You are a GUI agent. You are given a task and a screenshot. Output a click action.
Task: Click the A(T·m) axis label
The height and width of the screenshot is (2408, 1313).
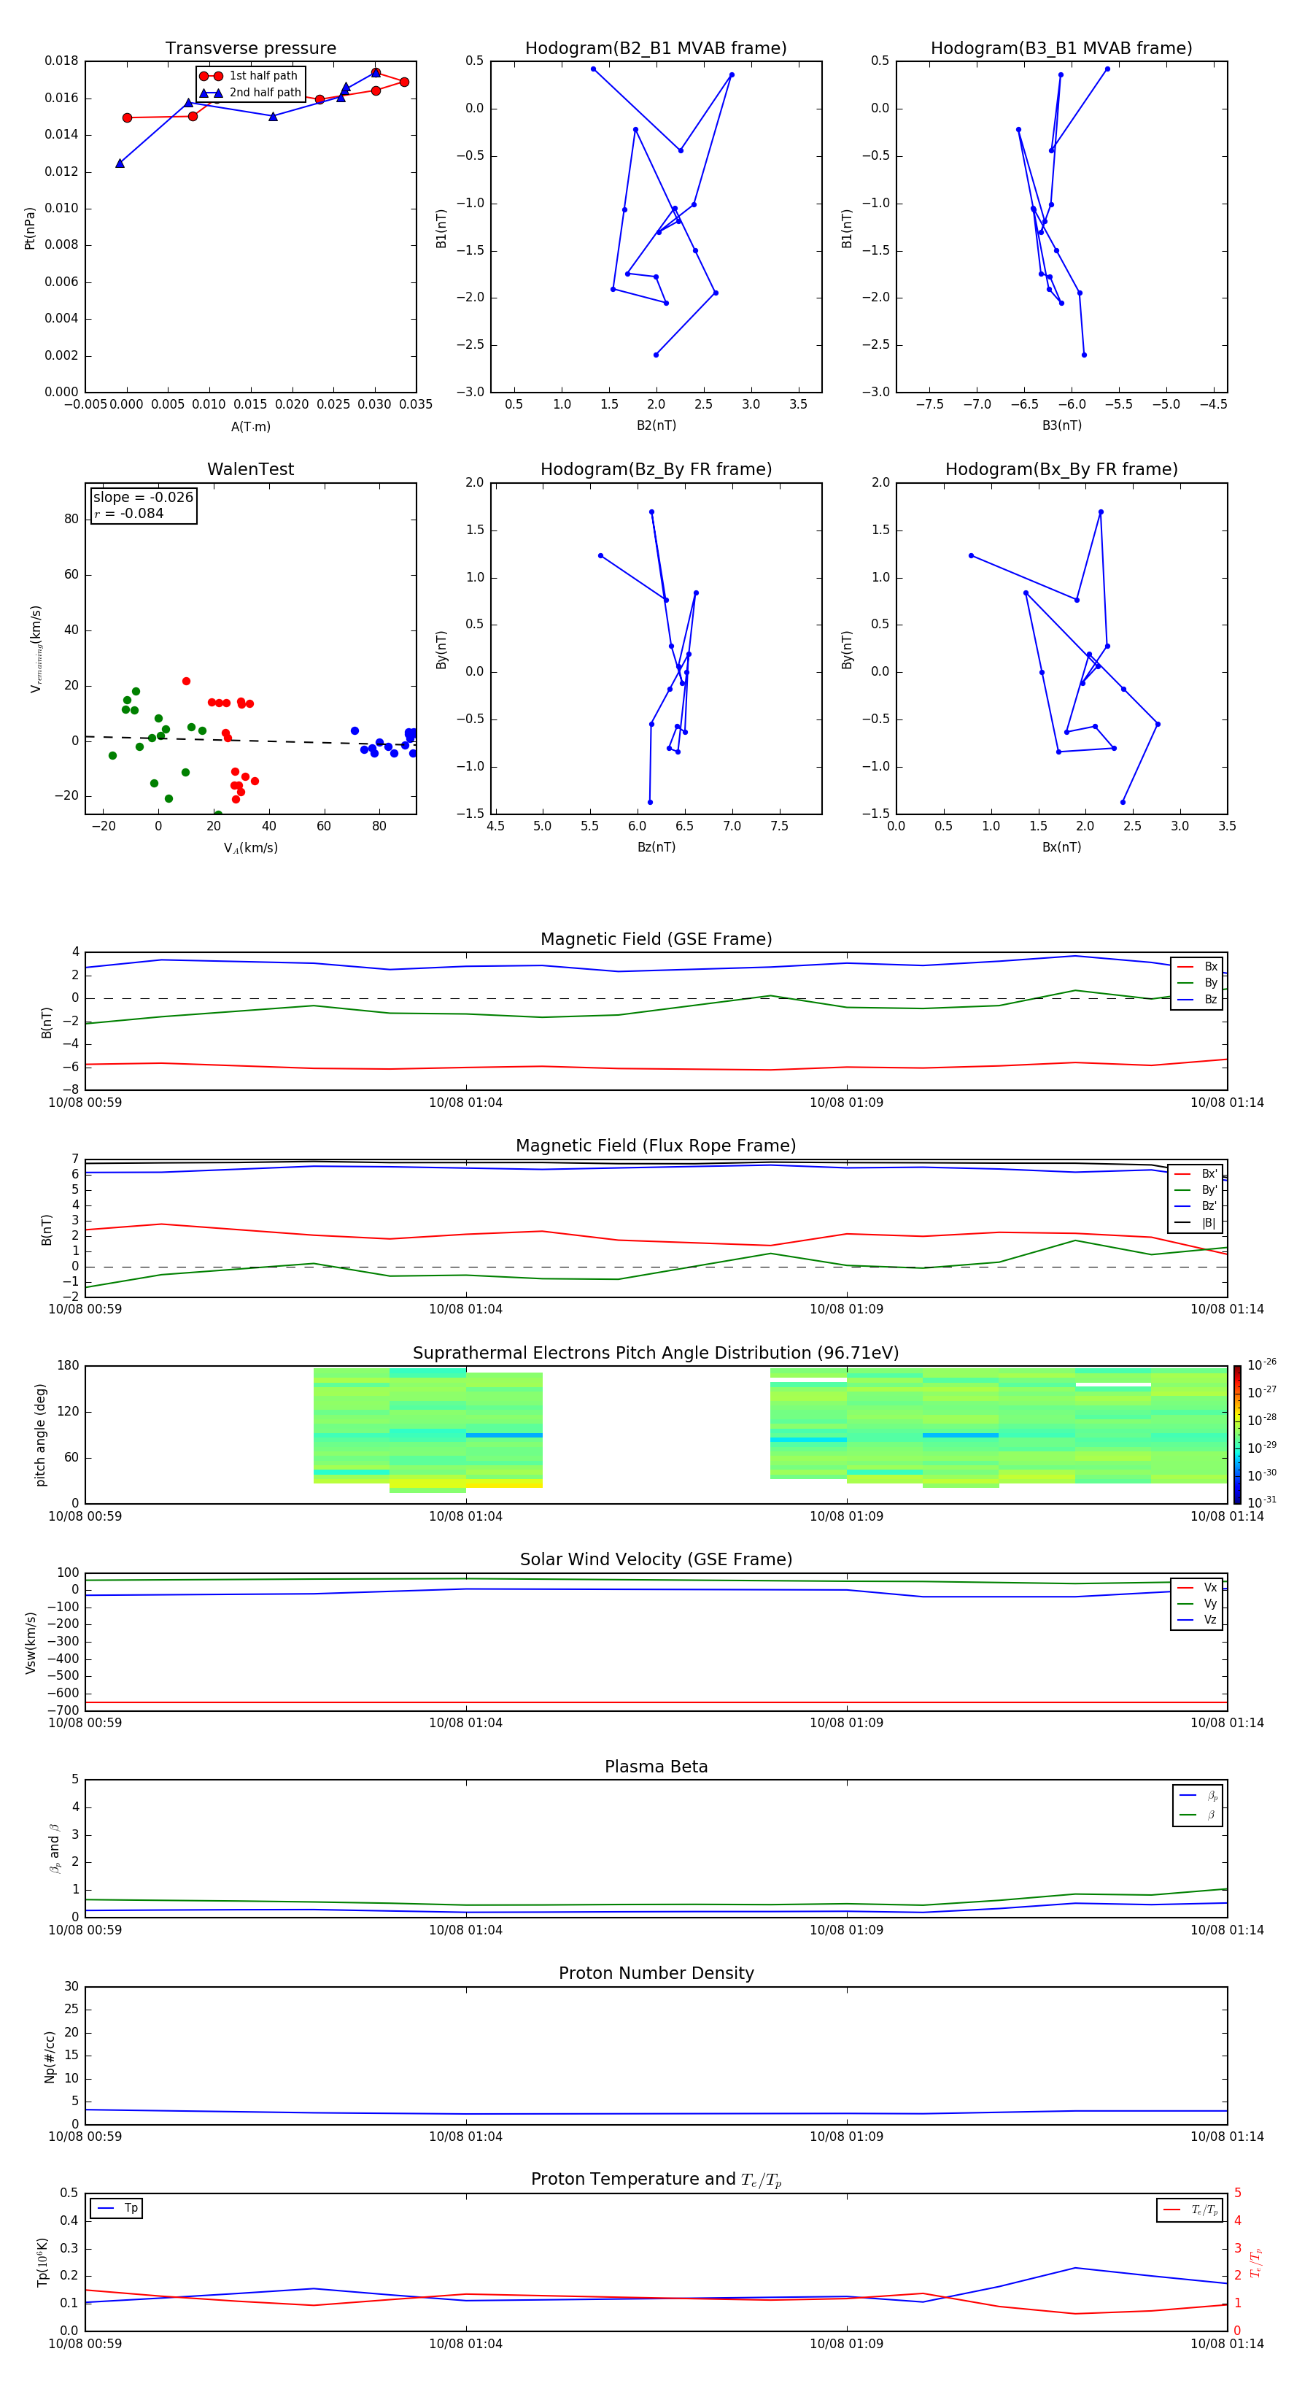click(x=250, y=427)
